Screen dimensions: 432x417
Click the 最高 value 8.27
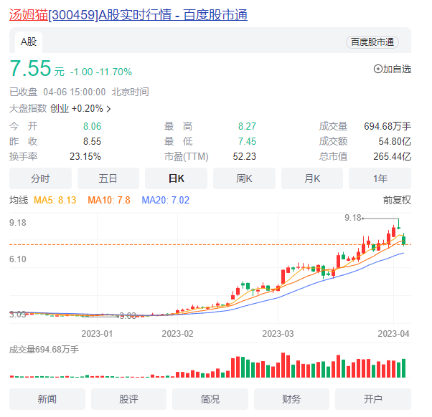247,126
